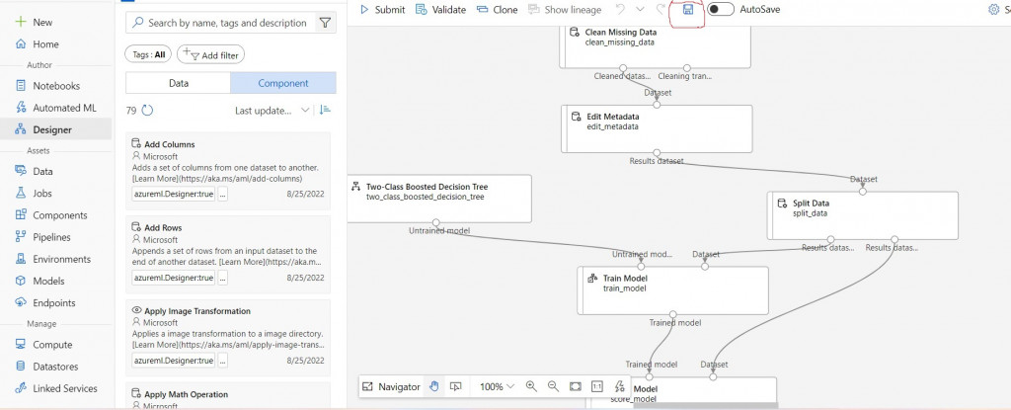Image resolution: width=1011 pixels, height=410 pixels.
Task: Click the fit to screen icon
Action: [x=576, y=386]
